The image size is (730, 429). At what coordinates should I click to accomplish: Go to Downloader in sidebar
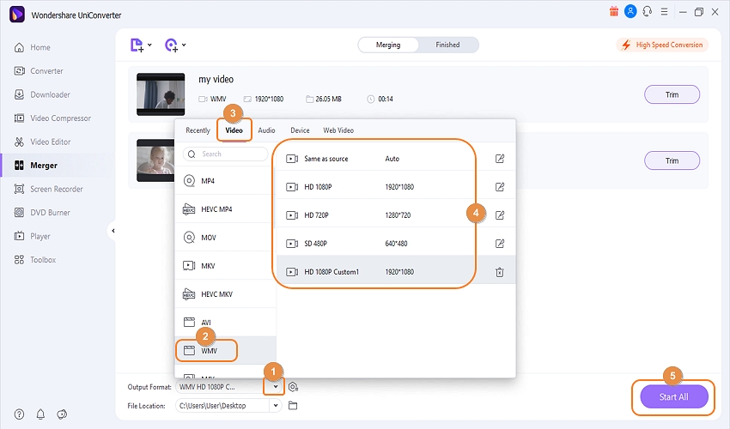click(x=42, y=94)
